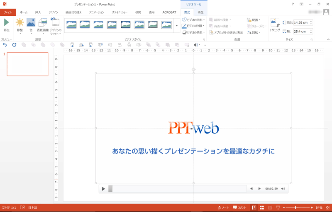Viewport: 332px width, 212px height.
Task: Toggle the コメント comments pane
Action: coord(239,207)
